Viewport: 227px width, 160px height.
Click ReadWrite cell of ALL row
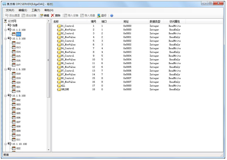coord(175,86)
